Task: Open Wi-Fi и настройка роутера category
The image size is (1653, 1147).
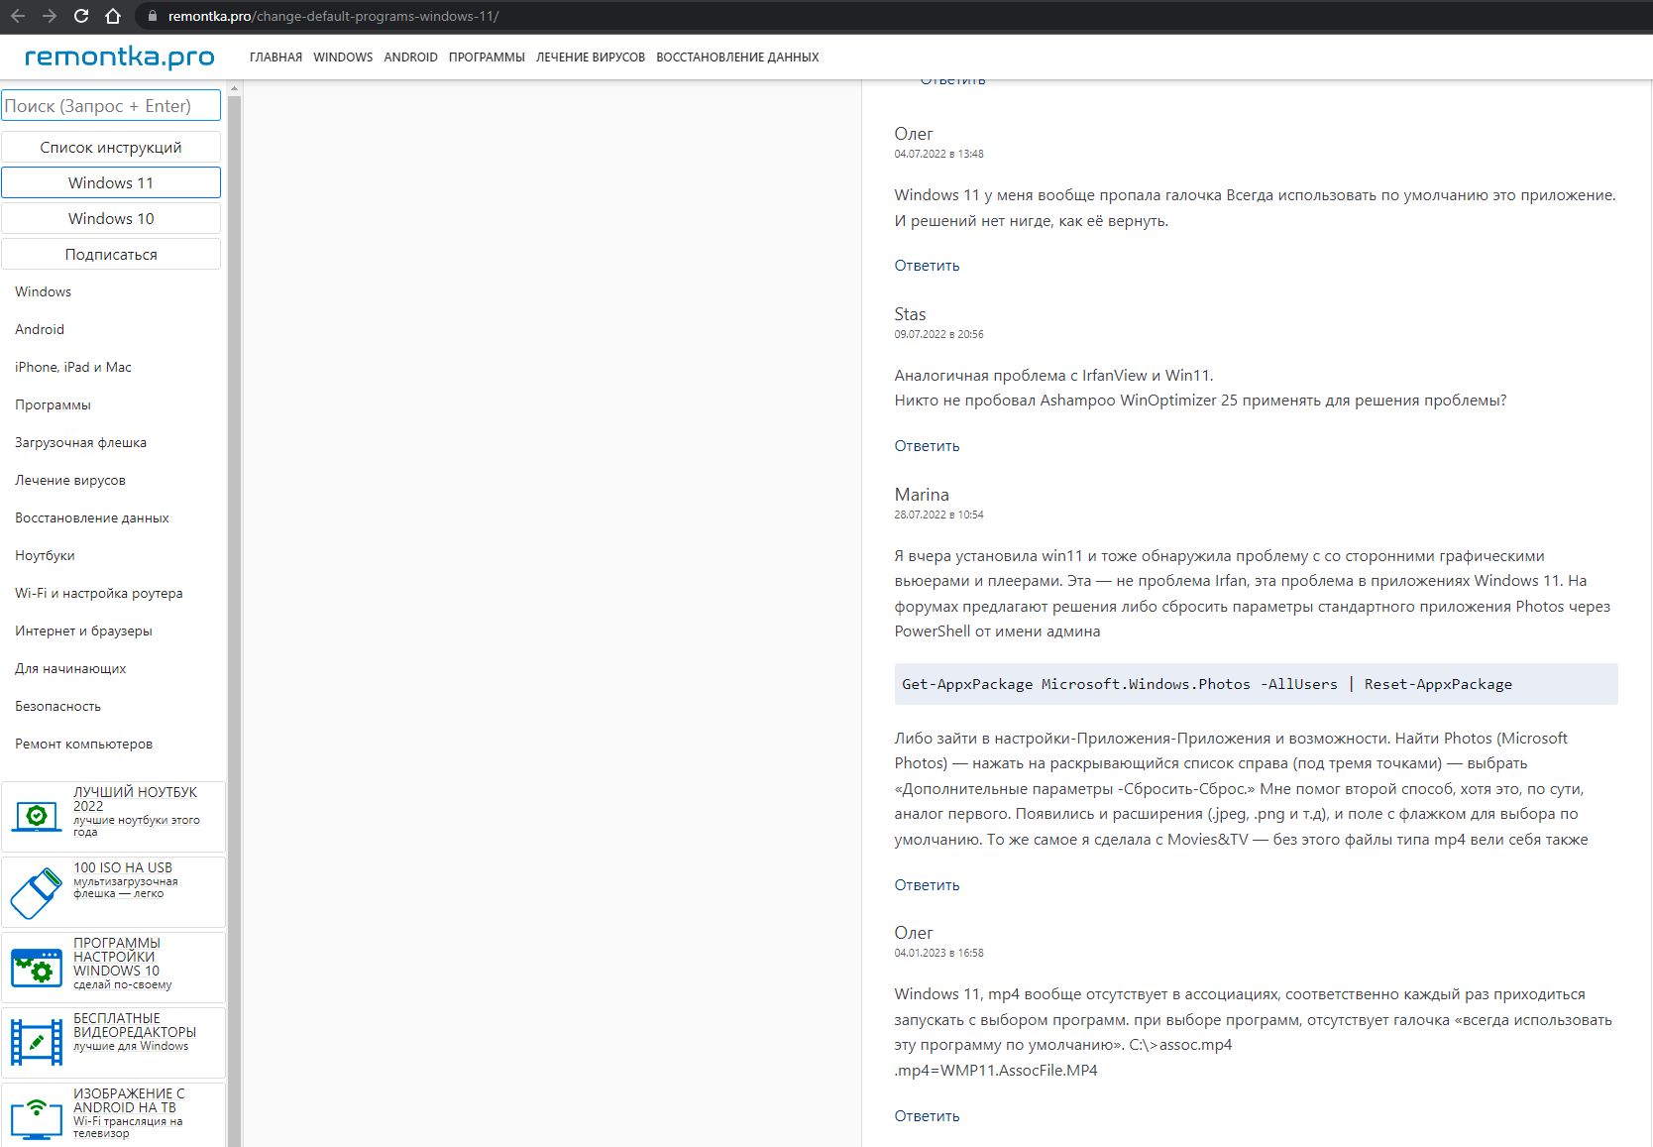Action: 99,593
